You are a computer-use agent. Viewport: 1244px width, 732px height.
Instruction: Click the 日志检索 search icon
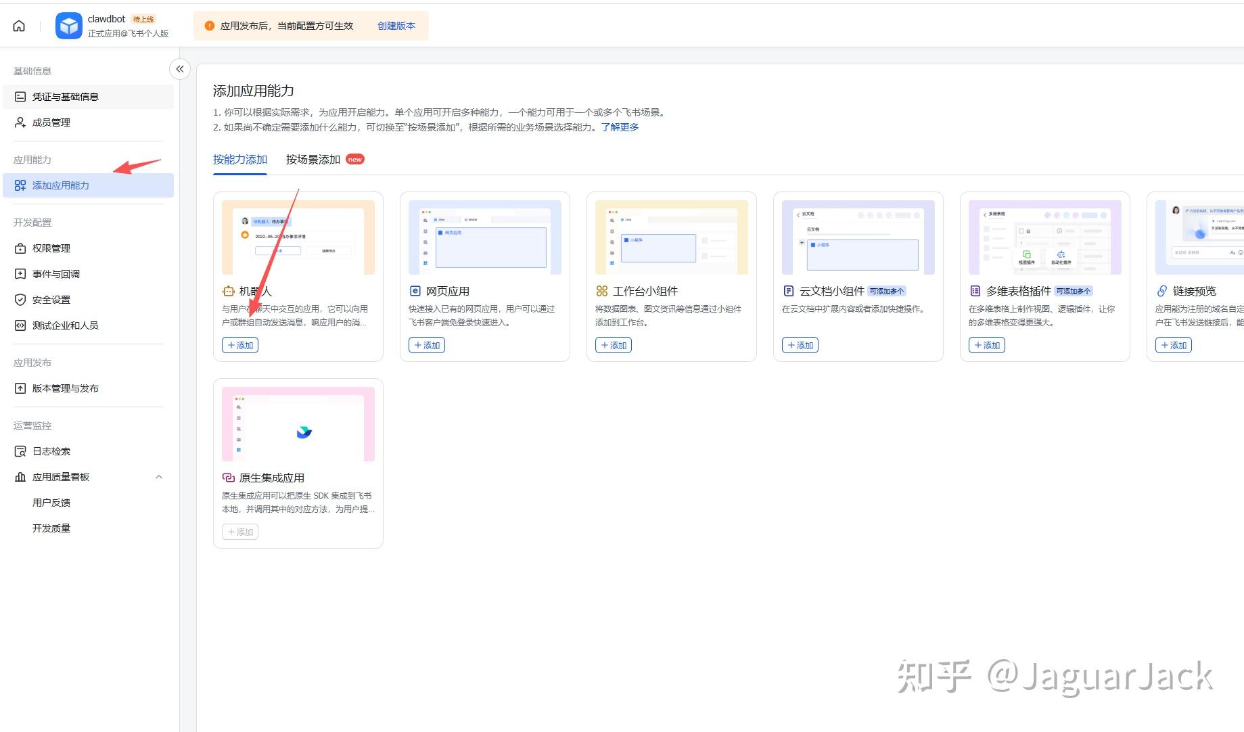[20, 451]
